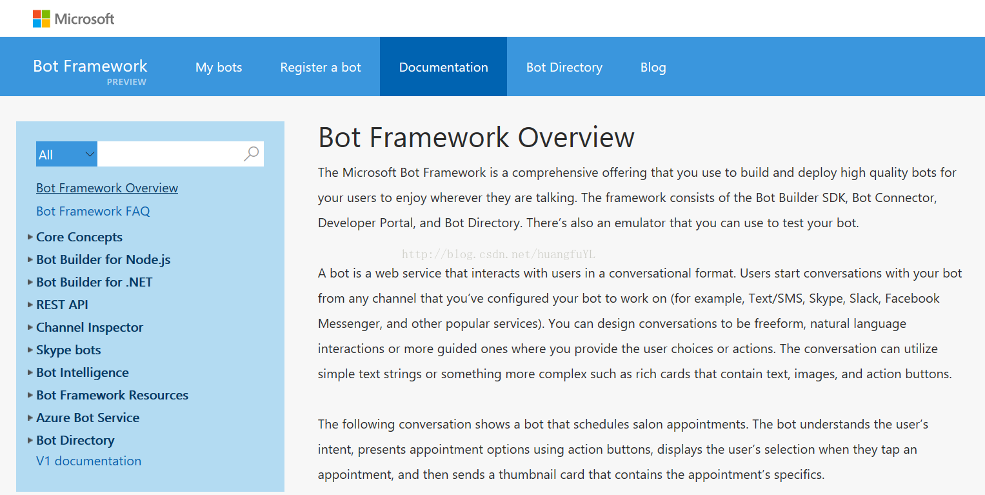The image size is (985, 495).
Task: Select Azure Bot Service label
Action: [88, 418]
